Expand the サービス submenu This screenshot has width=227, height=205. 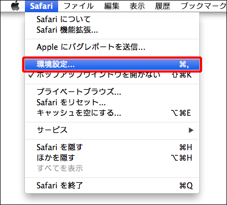coord(112,130)
